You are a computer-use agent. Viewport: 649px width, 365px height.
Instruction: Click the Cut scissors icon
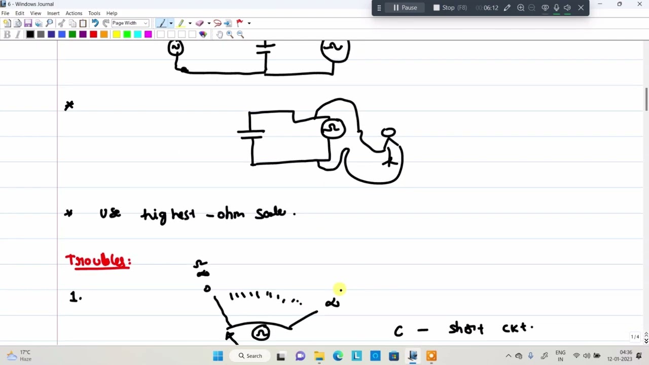click(61, 23)
